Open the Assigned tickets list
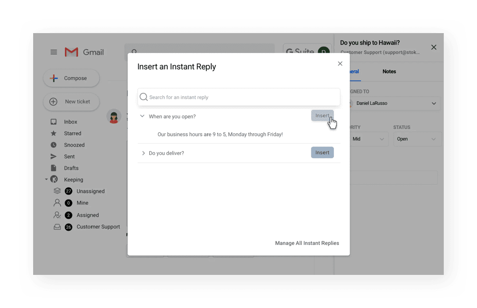Viewport: 477px width, 308px height. [87, 215]
